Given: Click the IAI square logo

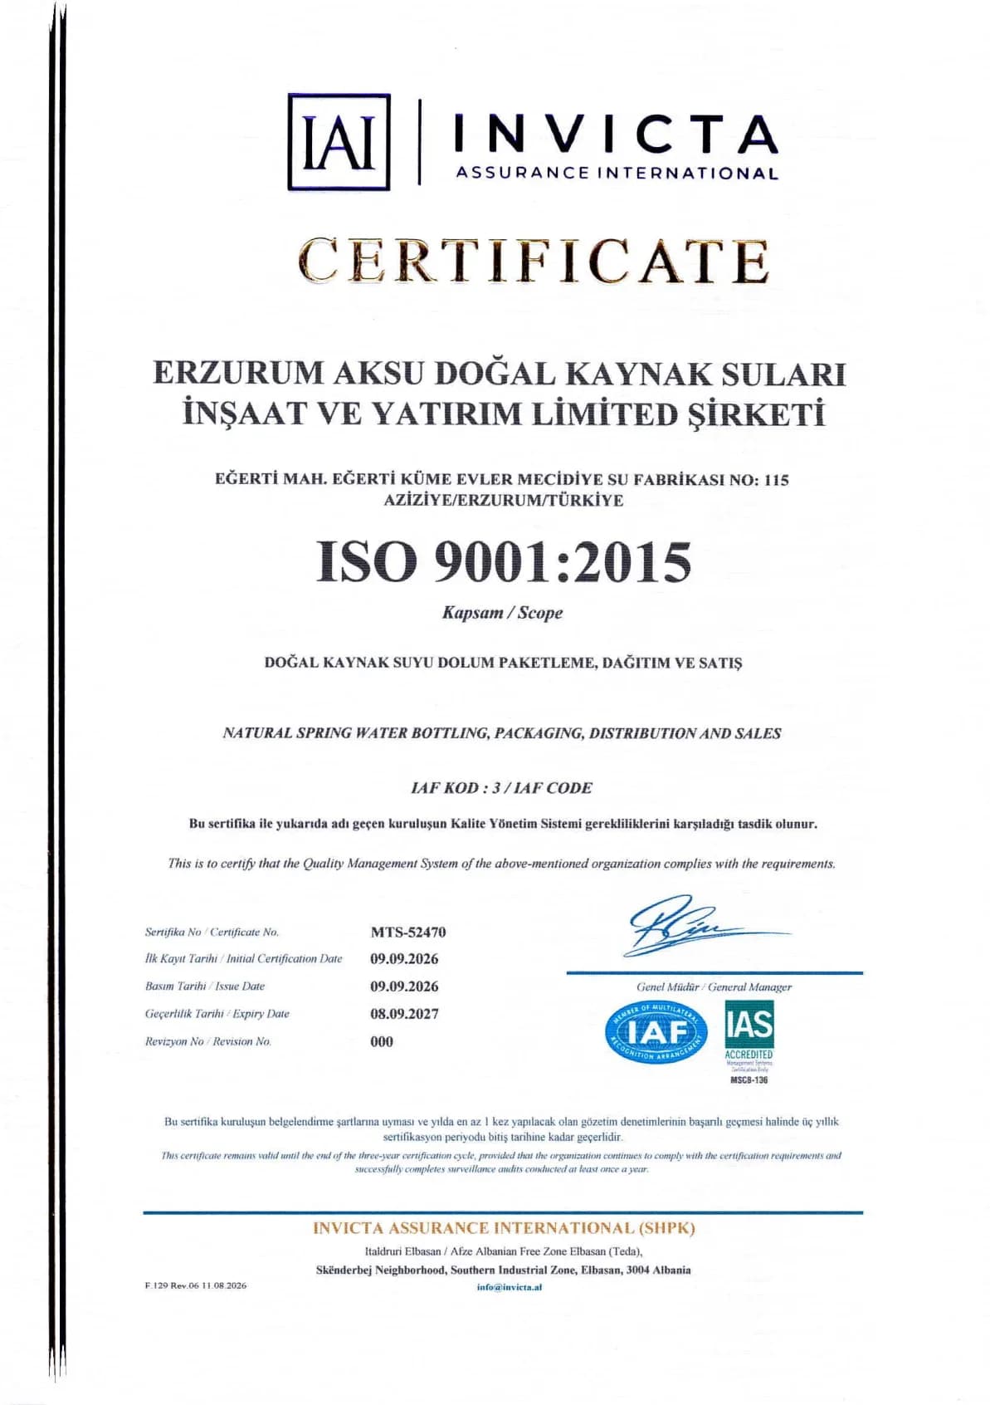Looking at the screenshot, I should 339,142.
